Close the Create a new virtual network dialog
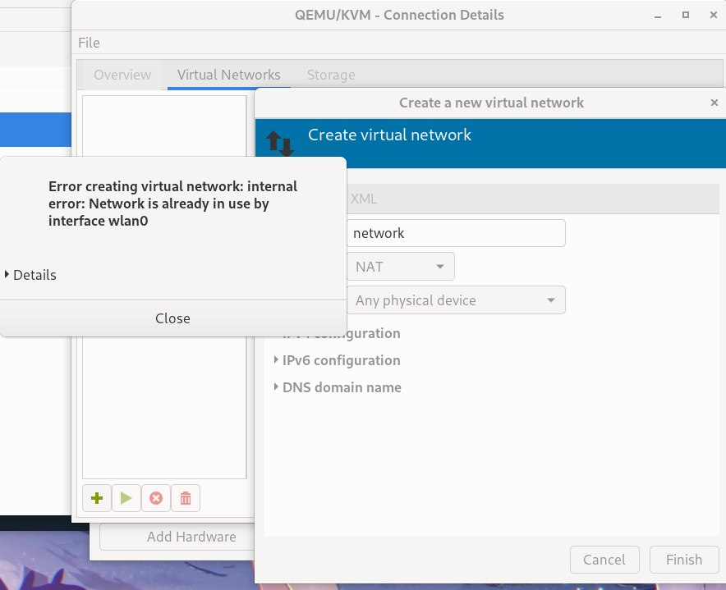Image resolution: width=726 pixels, height=590 pixels. (714, 103)
